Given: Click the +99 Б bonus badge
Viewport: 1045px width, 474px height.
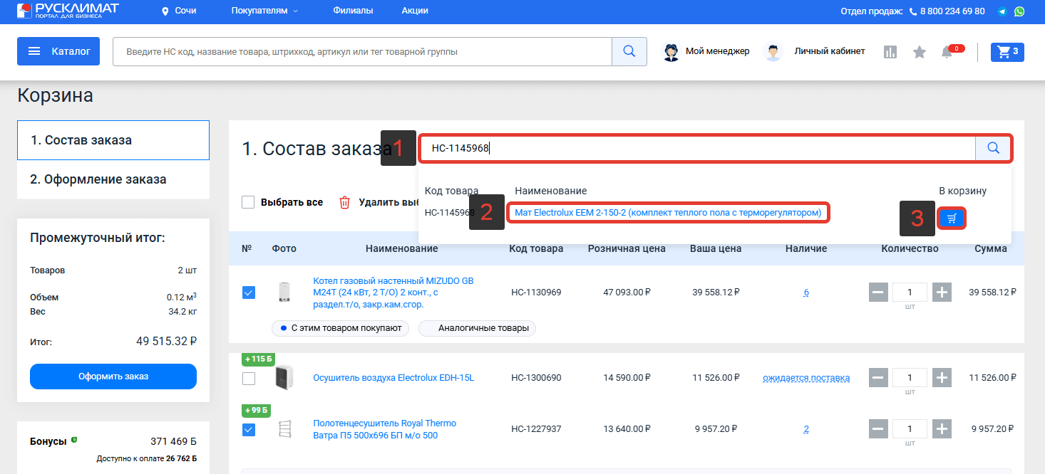Looking at the screenshot, I should [x=257, y=410].
